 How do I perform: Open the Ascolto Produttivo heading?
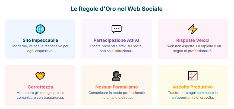(193, 87)
